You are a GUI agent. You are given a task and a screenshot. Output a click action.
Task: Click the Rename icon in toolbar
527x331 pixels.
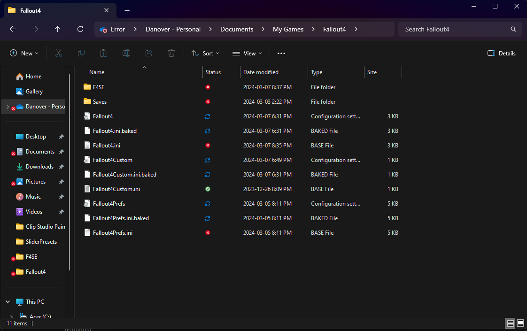tap(126, 53)
